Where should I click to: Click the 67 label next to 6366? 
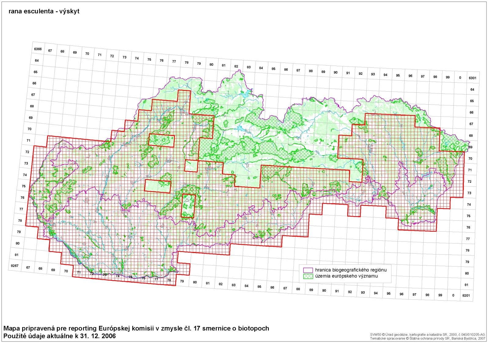pyautogui.click(x=50, y=51)
